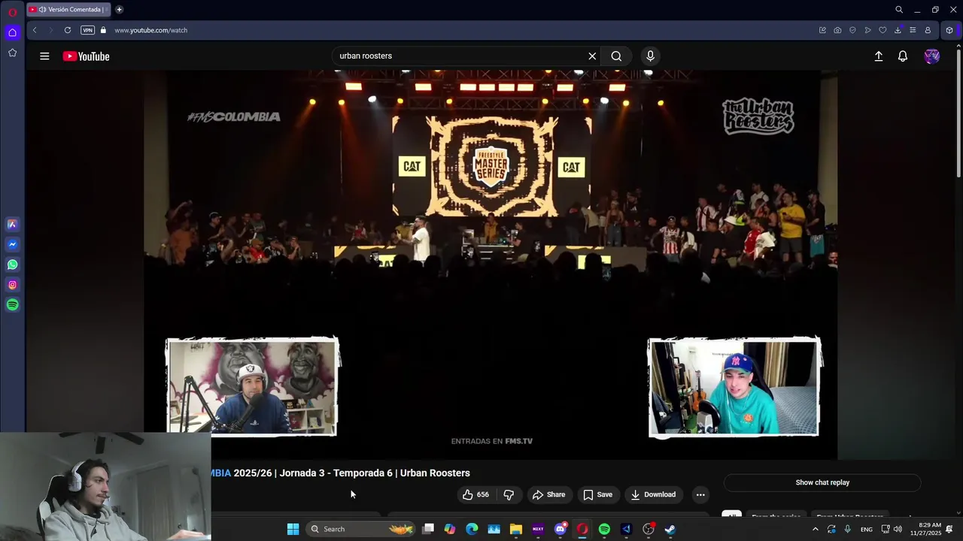Open a new browser tab
The height and width of the screenshot is (541, 963).
click(x=119, y=10)
